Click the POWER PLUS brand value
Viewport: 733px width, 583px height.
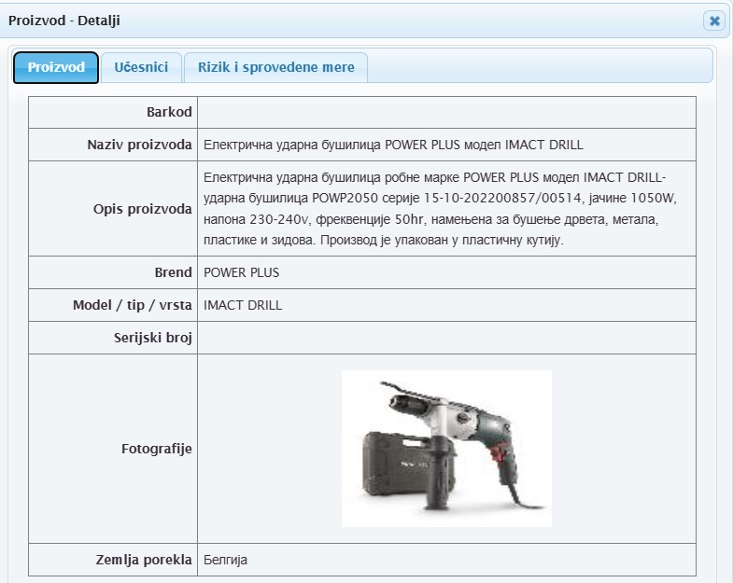[241, 272]
